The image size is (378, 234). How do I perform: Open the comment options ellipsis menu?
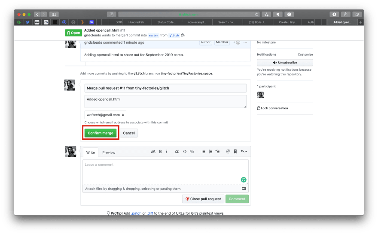pos(245,42)
